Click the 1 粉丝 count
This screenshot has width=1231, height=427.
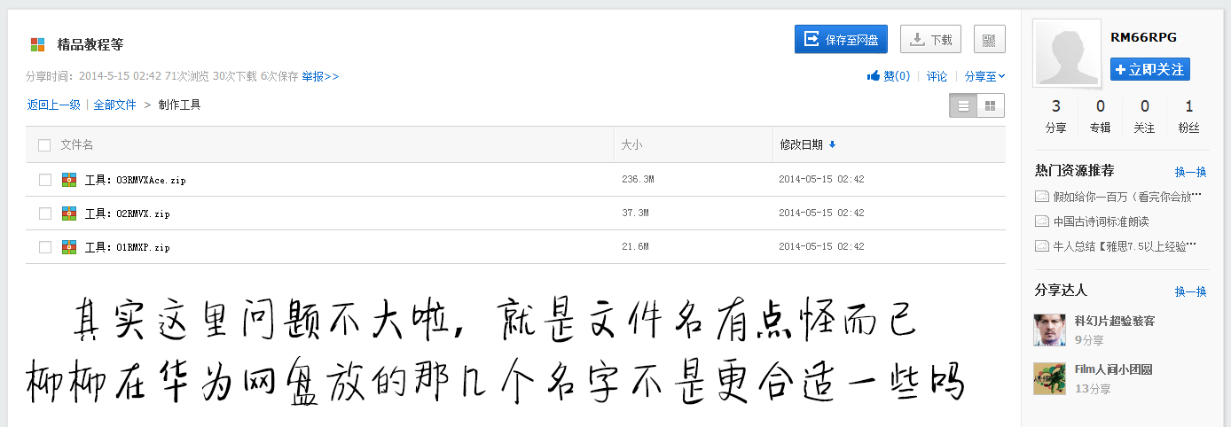coord(1188,117)
